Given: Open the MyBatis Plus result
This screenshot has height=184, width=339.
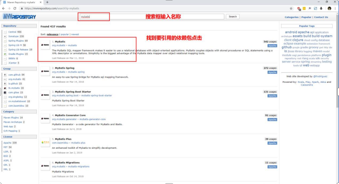Looking at the screenshot, I should [63, 139].
